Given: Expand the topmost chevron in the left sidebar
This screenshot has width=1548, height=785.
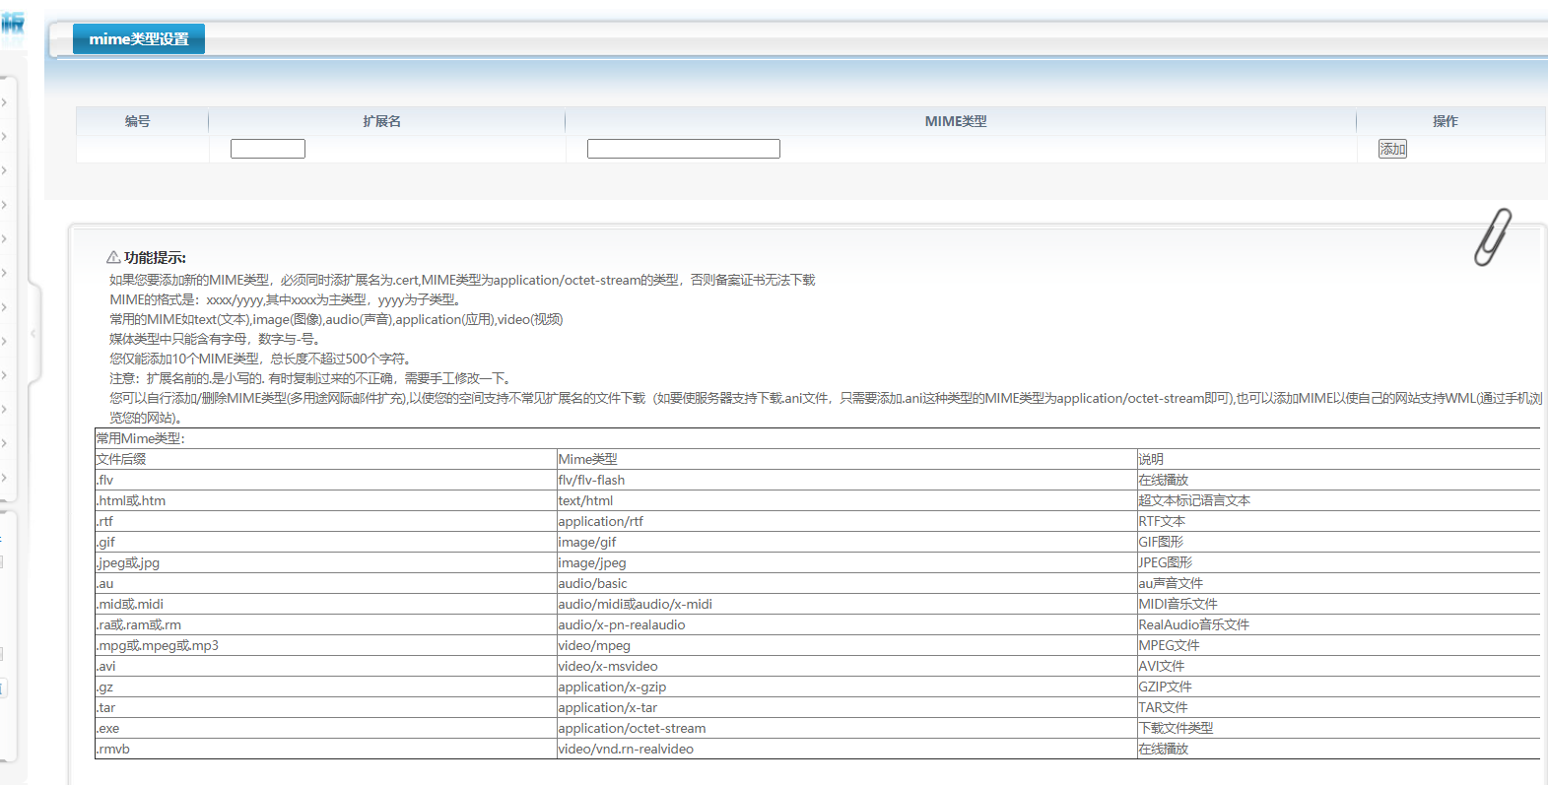Looking at the screenshot, I should point(5,102).
